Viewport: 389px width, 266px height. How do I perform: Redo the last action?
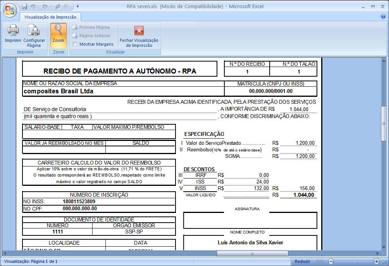45,6
